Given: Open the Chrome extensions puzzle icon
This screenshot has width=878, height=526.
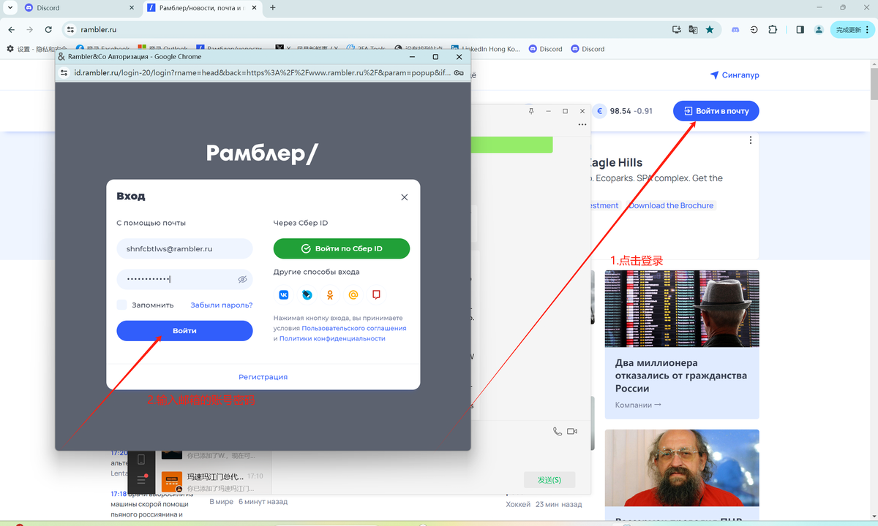Looking at the screenshot, I should click(773, 30).
